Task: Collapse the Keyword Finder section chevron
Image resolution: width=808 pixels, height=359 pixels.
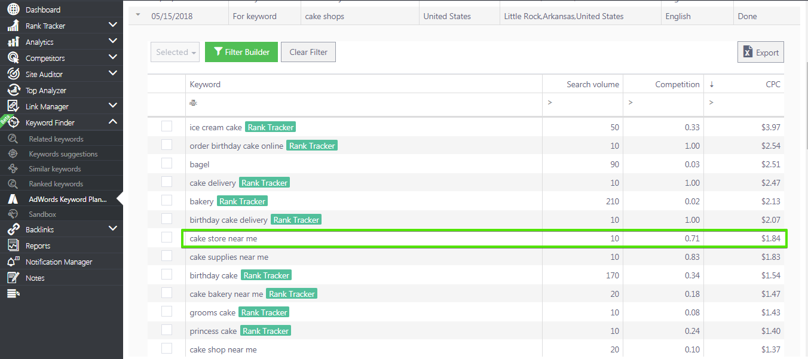Action: pos(113,122)
